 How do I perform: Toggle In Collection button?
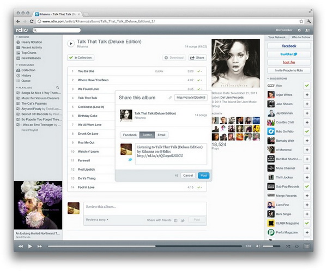(x=81, y=58)
